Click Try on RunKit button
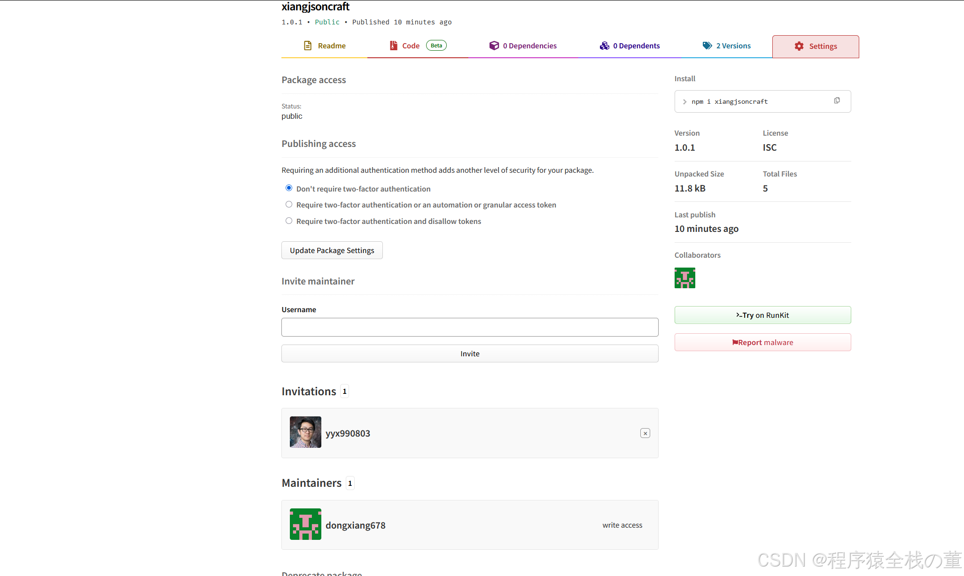 [762, 315]
